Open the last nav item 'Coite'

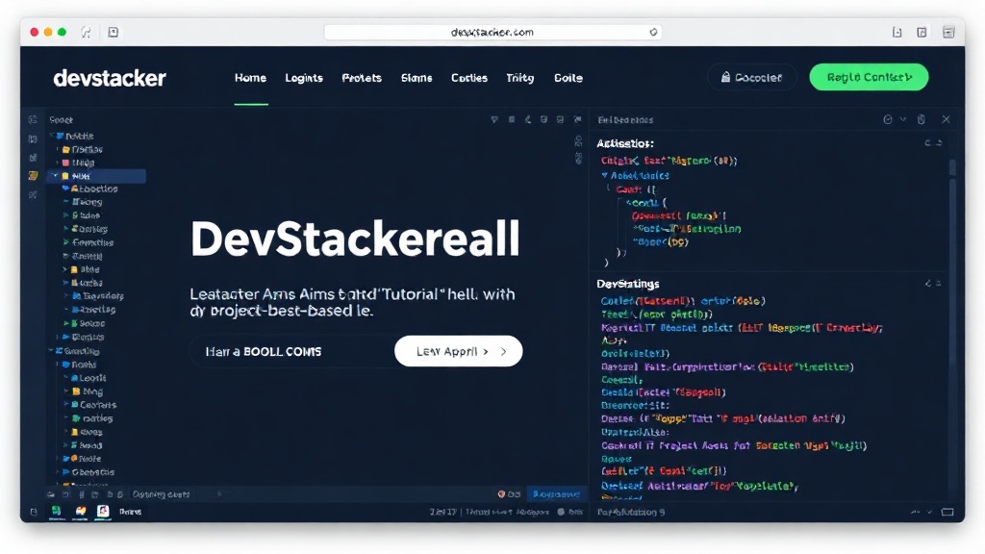click(568, 78)
